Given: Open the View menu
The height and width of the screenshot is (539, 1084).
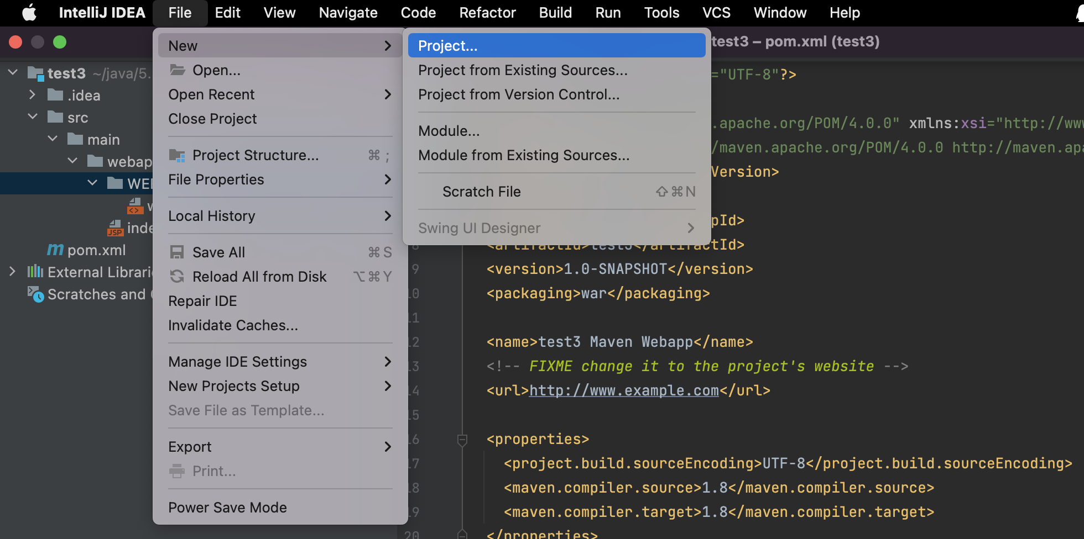Looking at the screenshot, I should [279, 13].
